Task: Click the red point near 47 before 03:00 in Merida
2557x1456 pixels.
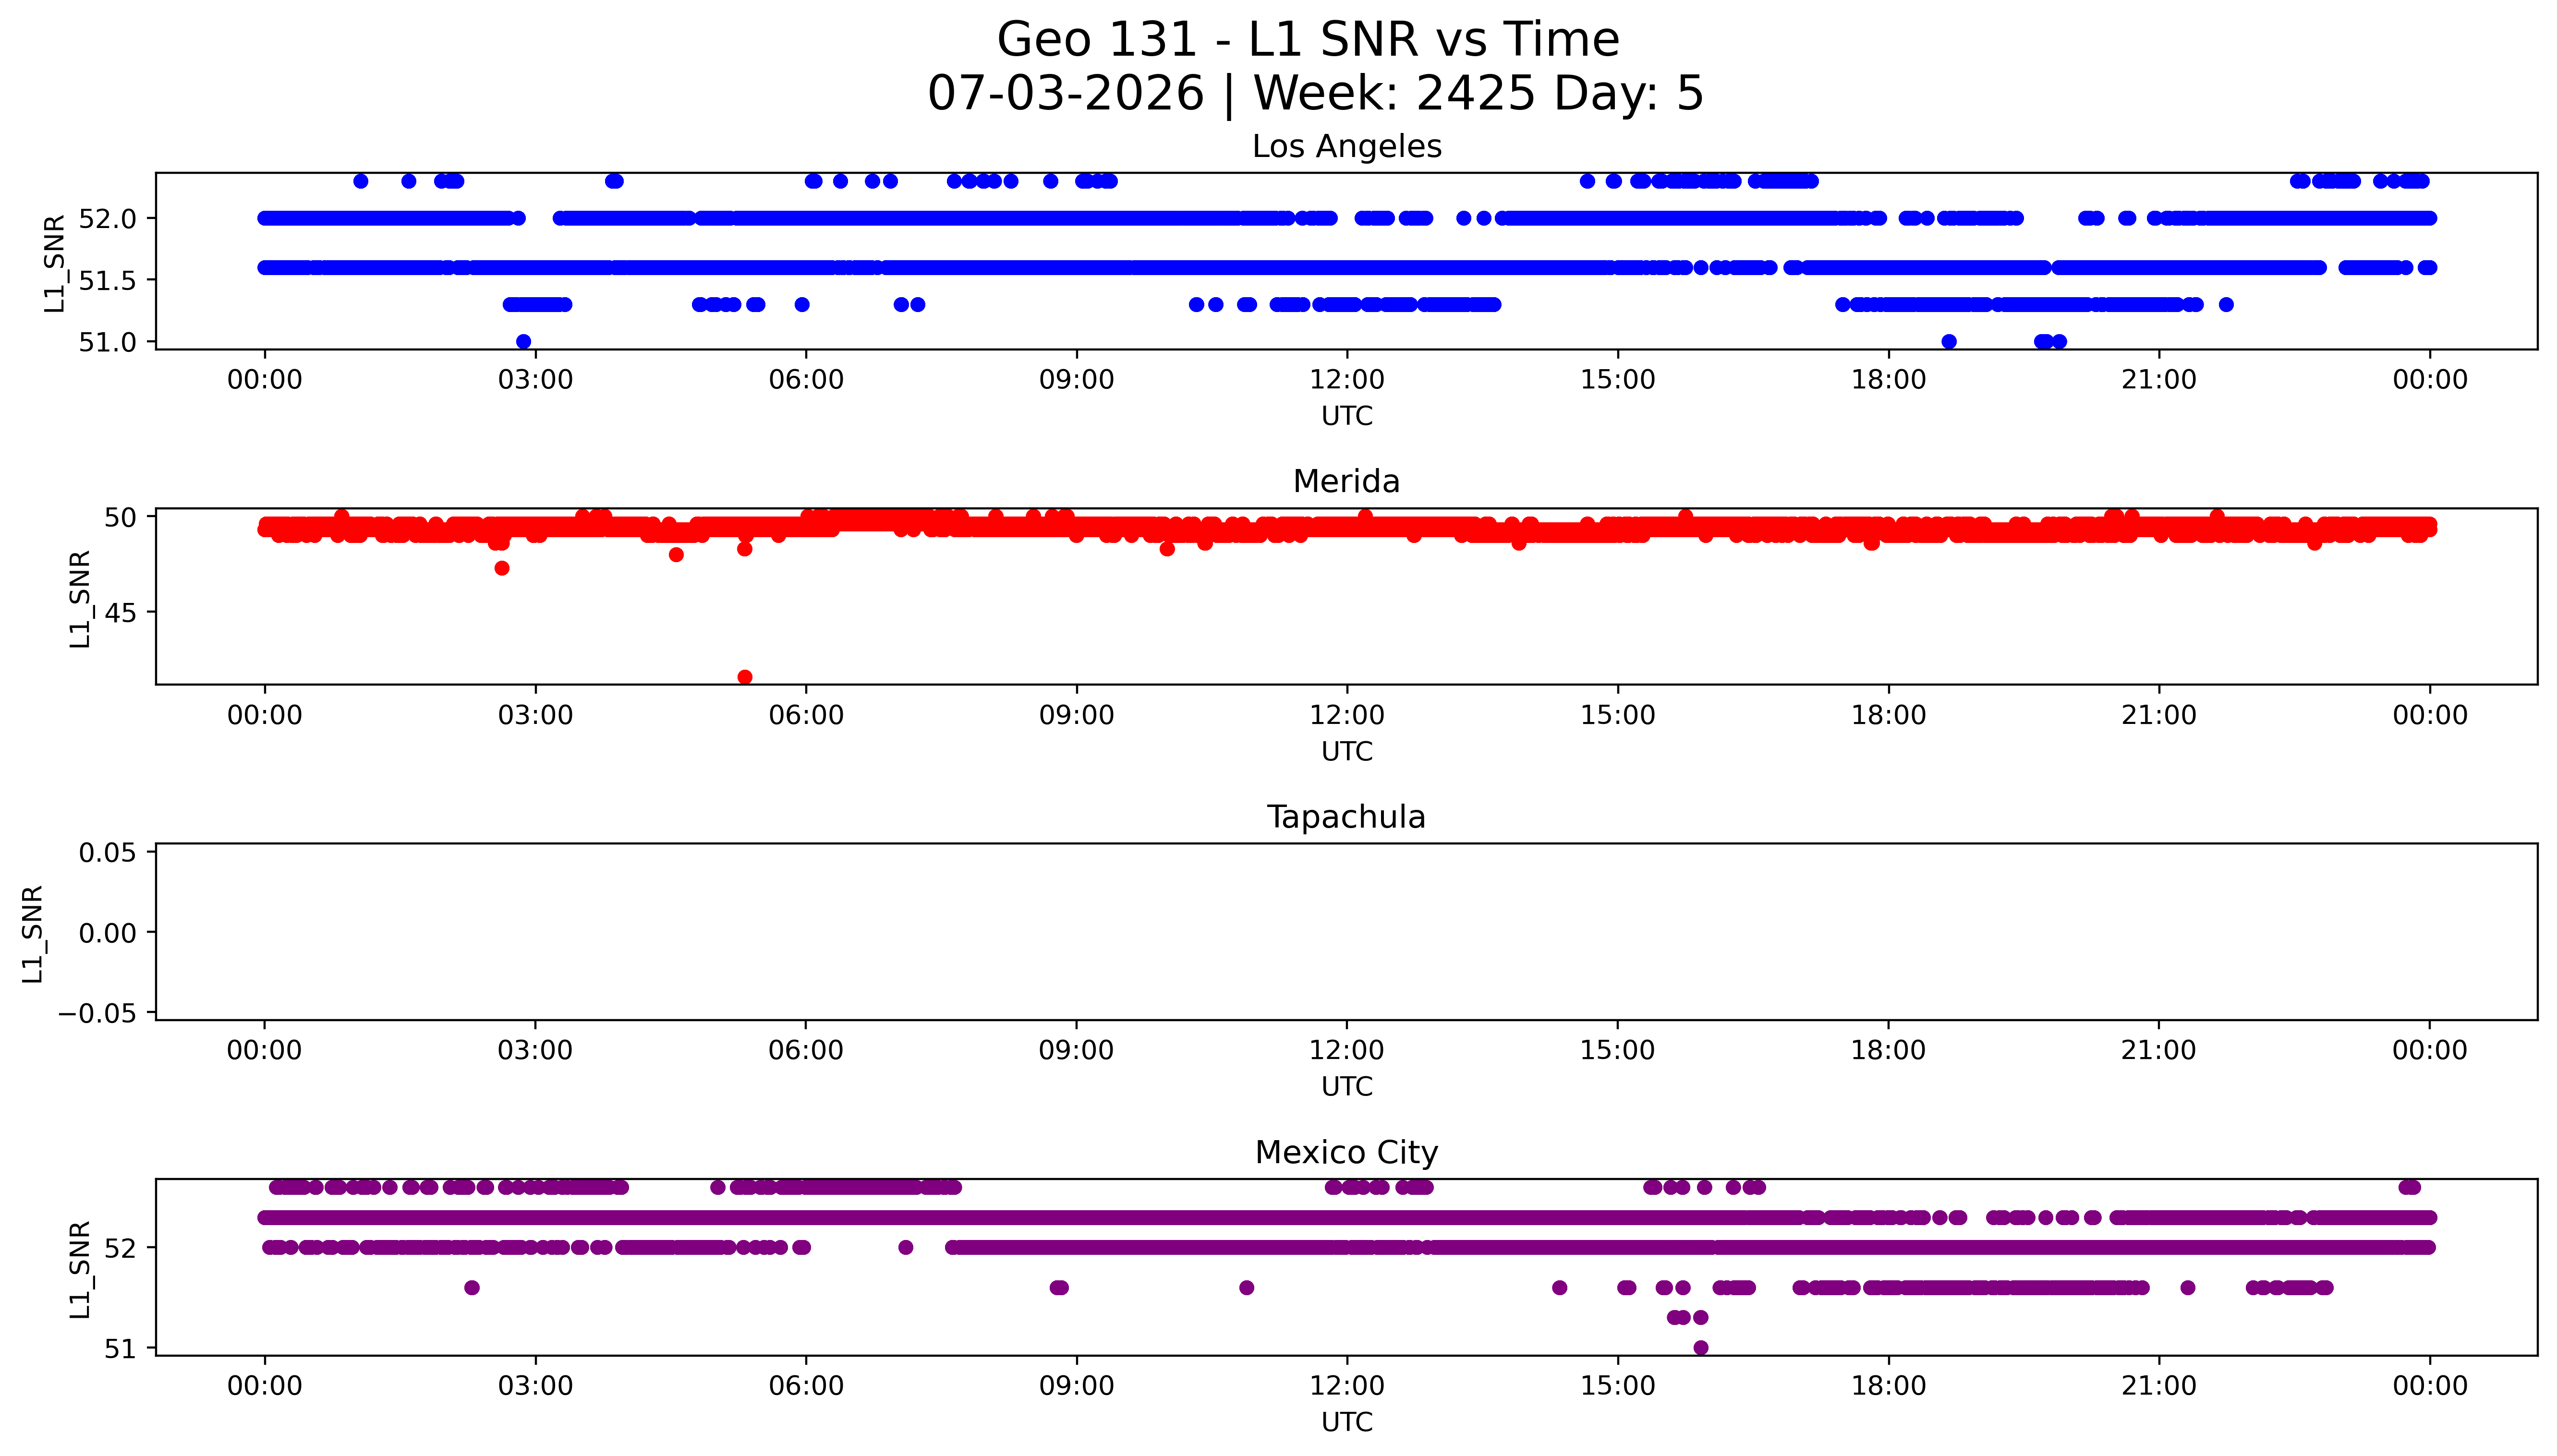Action: click(x=502, y=568)
